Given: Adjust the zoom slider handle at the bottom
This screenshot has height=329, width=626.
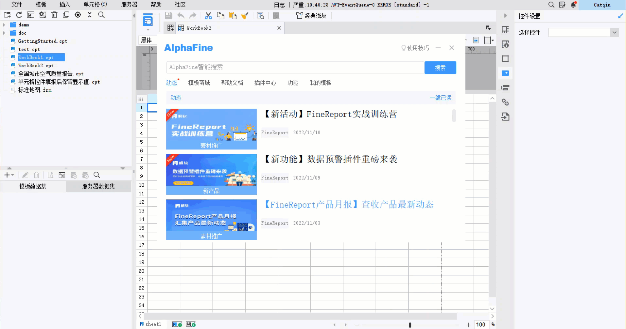Looking at the screenshot, I should [x=410, y=325].
